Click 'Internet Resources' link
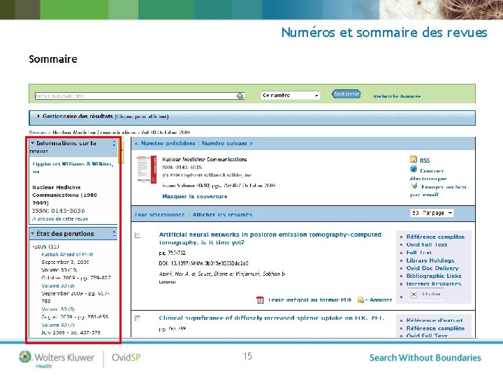Viewport: 503px width, 377px height. click(434, 283)
